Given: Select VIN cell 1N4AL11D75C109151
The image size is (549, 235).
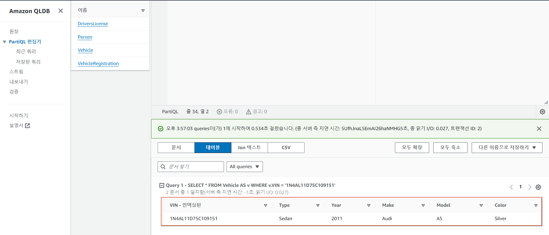Looking at the screenshot, I should 194,219.
